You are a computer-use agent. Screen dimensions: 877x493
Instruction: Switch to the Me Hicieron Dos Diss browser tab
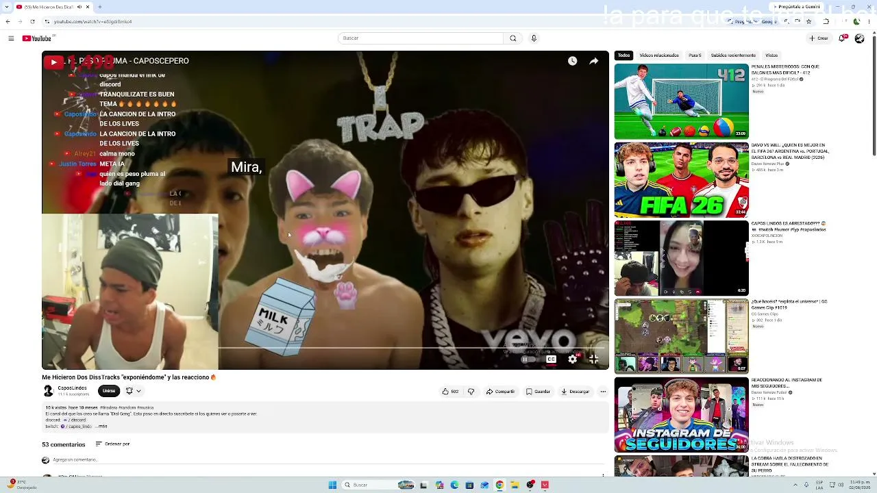click(55, 7)
